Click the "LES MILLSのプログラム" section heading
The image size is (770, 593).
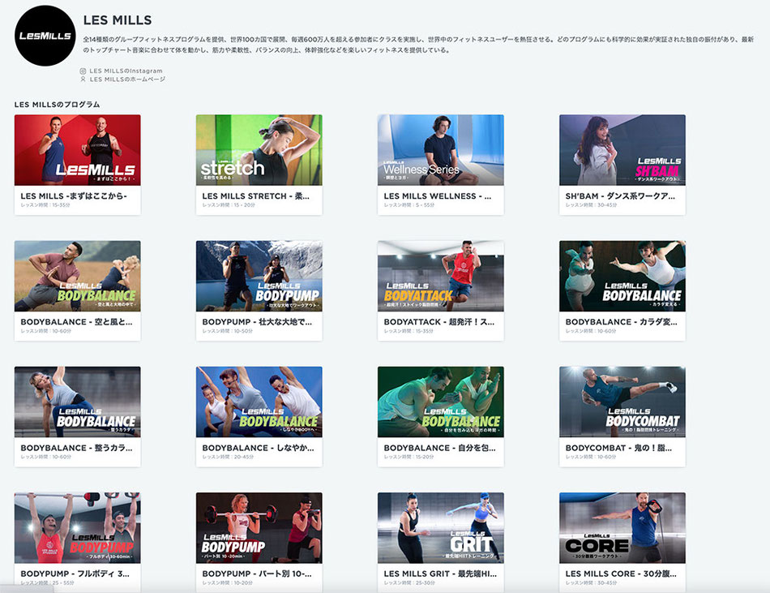(57, 104)
